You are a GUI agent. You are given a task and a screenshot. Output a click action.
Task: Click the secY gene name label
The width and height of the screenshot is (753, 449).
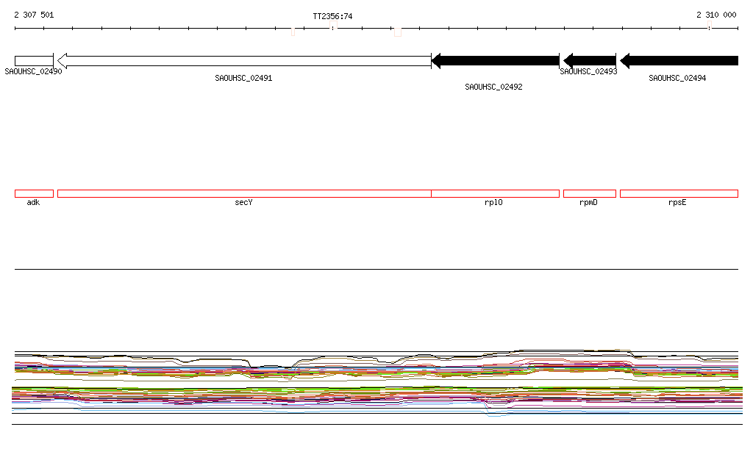click(243, 202)
